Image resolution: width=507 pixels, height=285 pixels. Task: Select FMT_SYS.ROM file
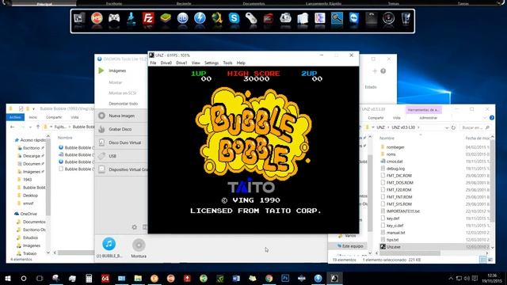(399, 204)
